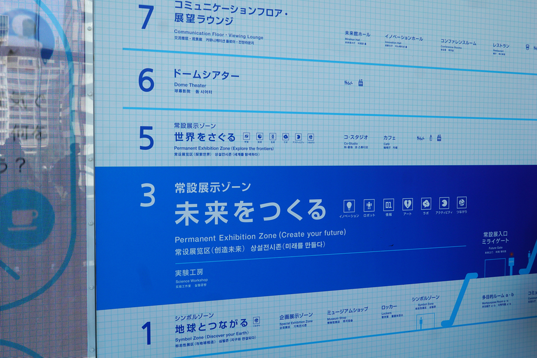Screen dimensions: 537x358
Task: Select 'Symbol Zone (Discover your Earth)' text
Action: pyautogui.click(x=212, y=336)
